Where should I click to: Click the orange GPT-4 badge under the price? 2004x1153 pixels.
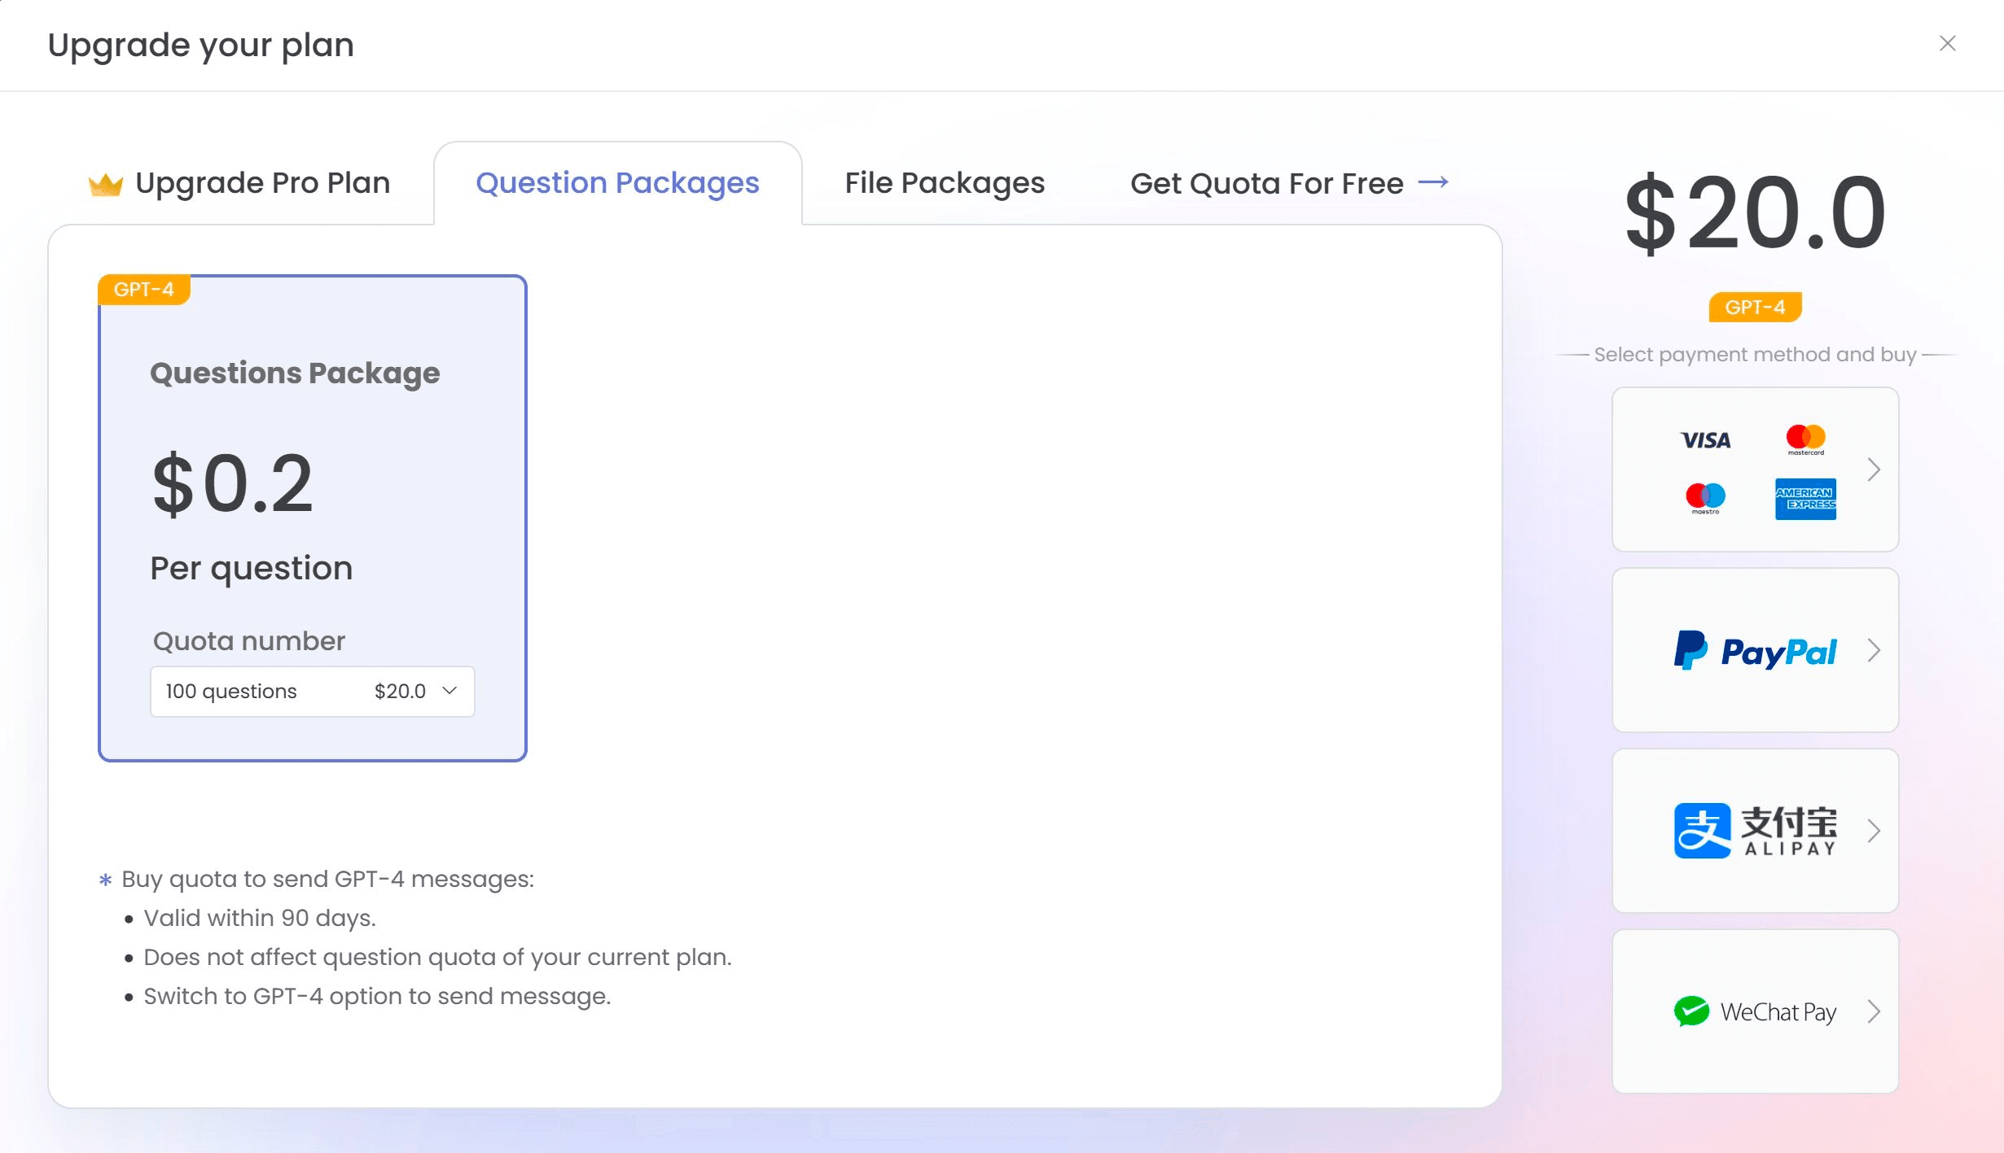click(1755, 308)
